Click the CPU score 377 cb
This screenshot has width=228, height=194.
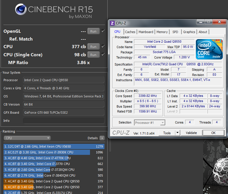coord(79,46)
